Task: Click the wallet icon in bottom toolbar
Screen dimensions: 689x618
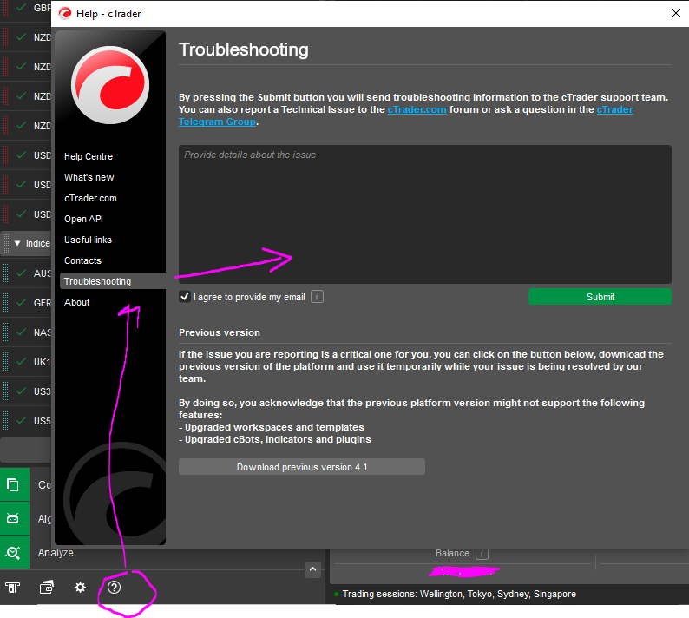Action: (x=47, y=588)
